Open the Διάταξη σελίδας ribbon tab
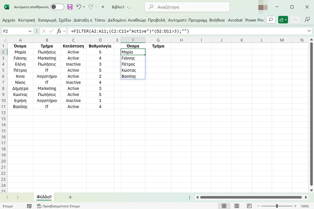 click(x=83, y=20)
